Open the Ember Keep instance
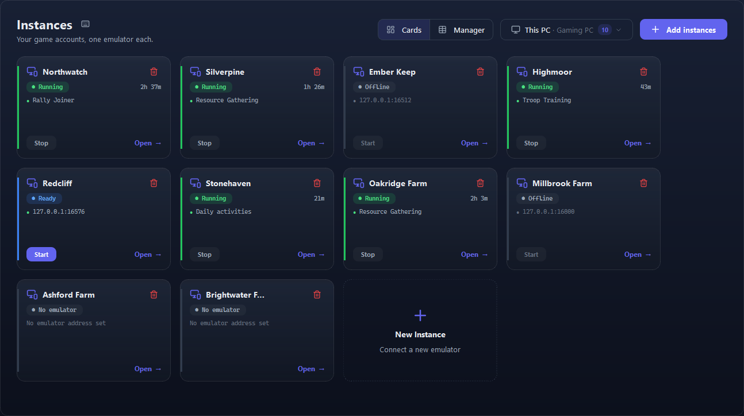 pos(474,143)
